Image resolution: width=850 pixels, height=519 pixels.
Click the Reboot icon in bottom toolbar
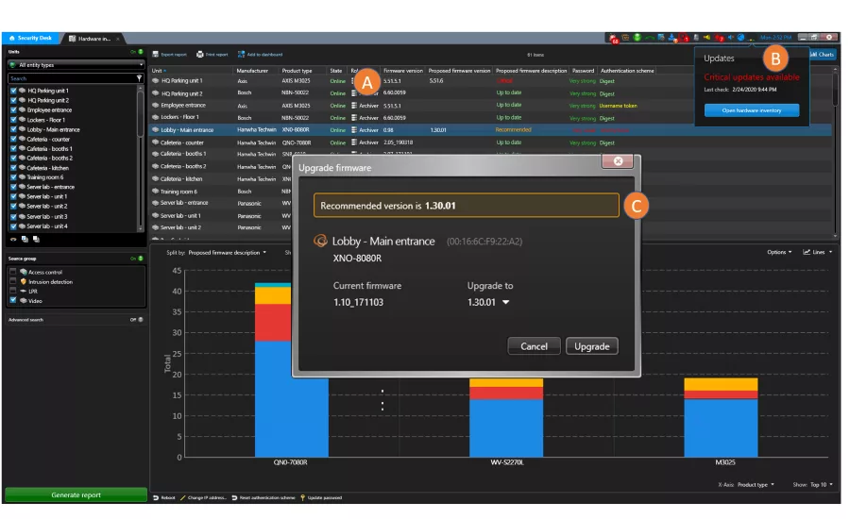[x=156, y=497]
